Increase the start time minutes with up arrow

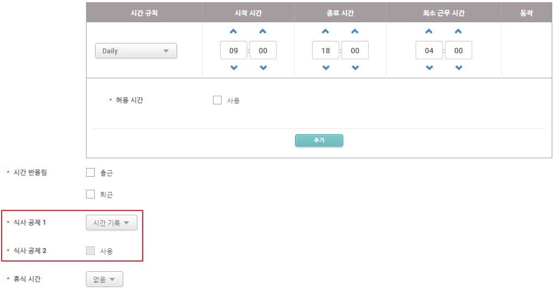coord(263,32)
